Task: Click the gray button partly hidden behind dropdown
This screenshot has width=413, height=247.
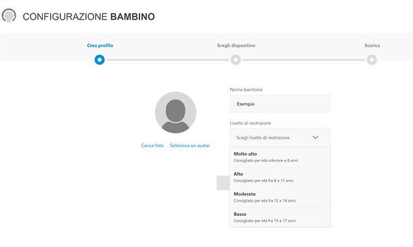Action: [223, 183]
